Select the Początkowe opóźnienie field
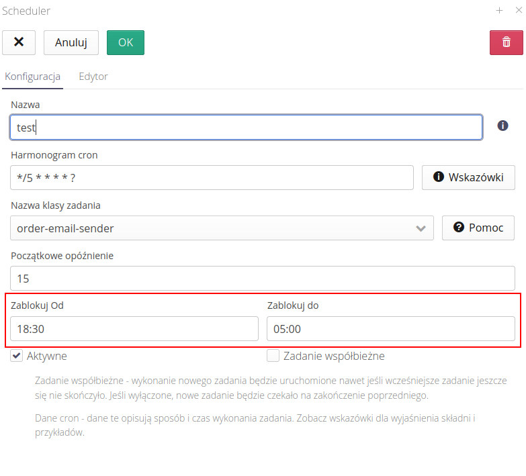The width and height of the screenshot is (526, 476). coord(263,278)
